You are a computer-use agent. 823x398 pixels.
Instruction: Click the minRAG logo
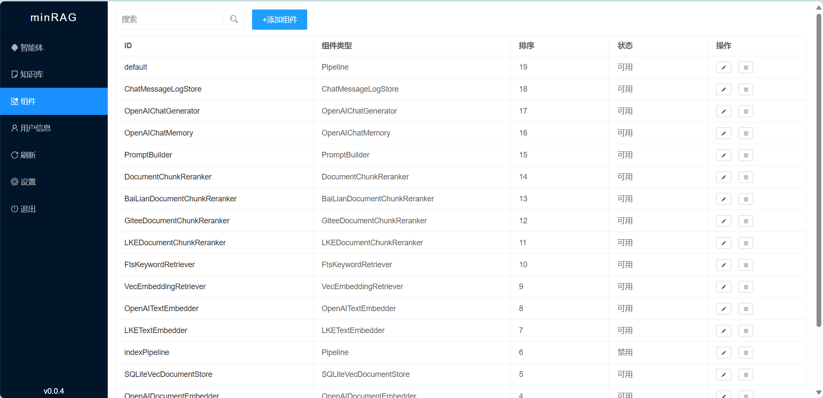[x=53, y=17]
